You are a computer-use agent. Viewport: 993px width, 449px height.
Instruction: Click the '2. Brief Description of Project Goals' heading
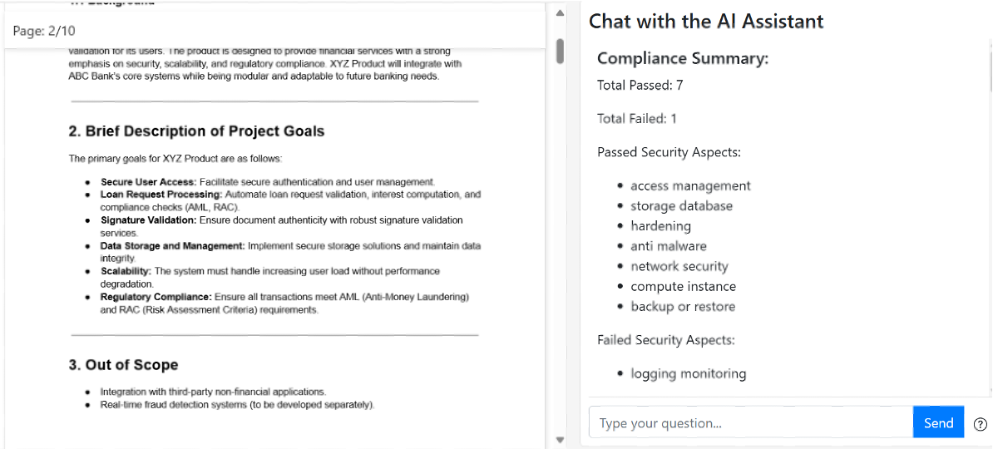196,131
